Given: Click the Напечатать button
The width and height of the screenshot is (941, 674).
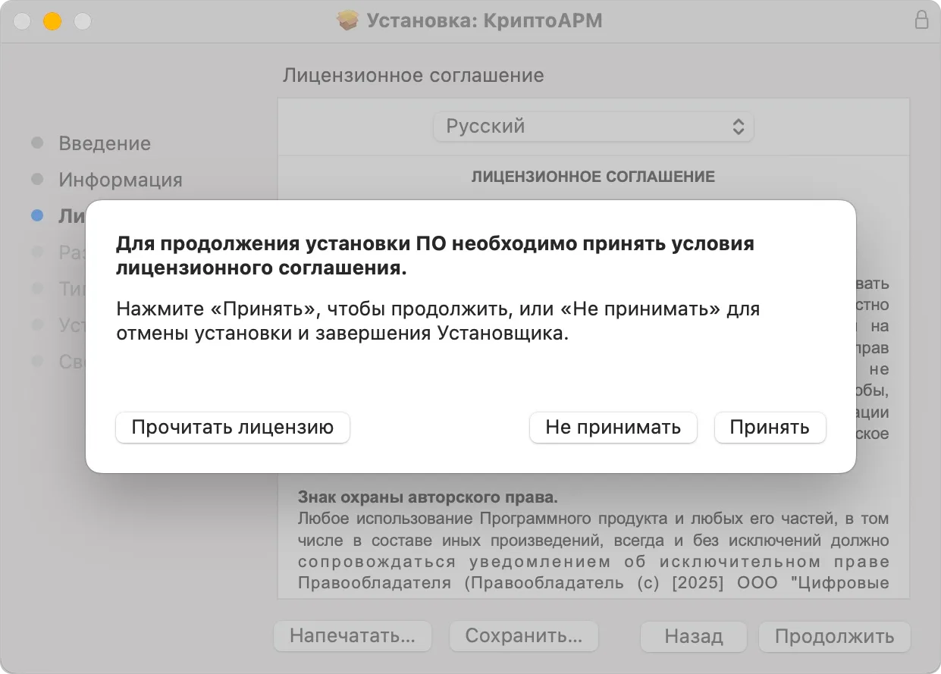Looking at the screenshot, I should [353, 636].
